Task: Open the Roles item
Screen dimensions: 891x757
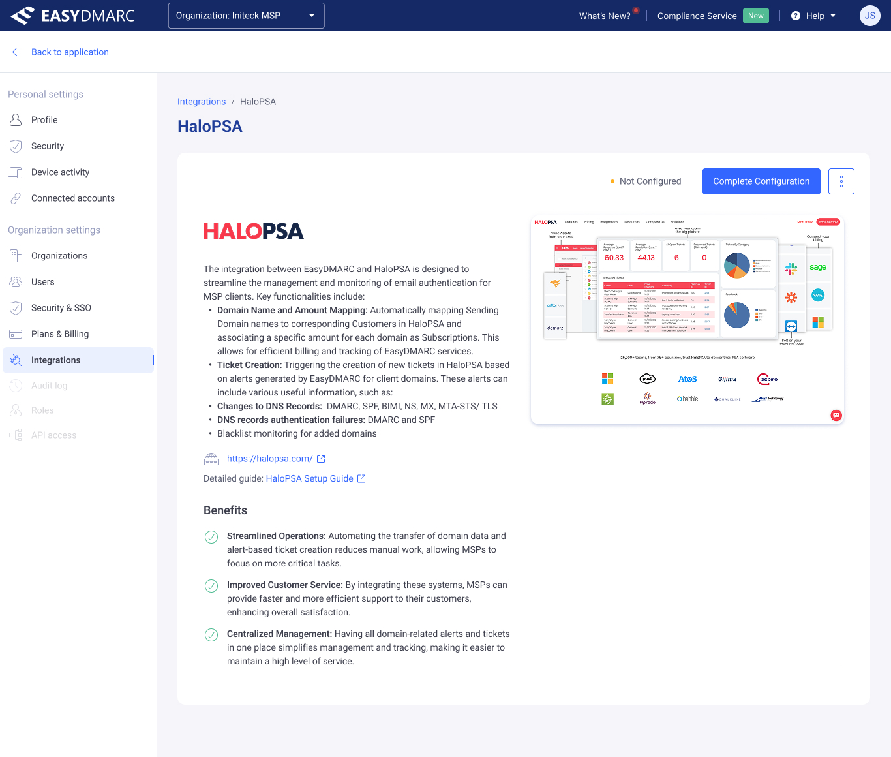Action: tap(42, 410)
